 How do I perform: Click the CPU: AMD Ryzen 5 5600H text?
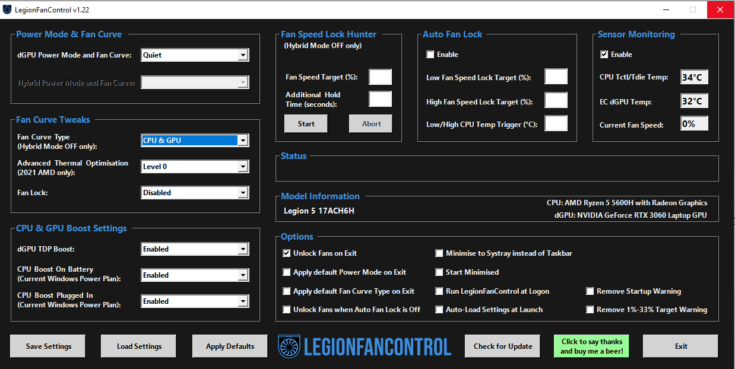coord(627,203)
